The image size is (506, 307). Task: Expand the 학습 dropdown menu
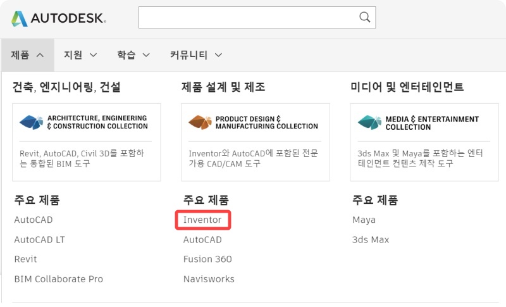coord(133,55)
